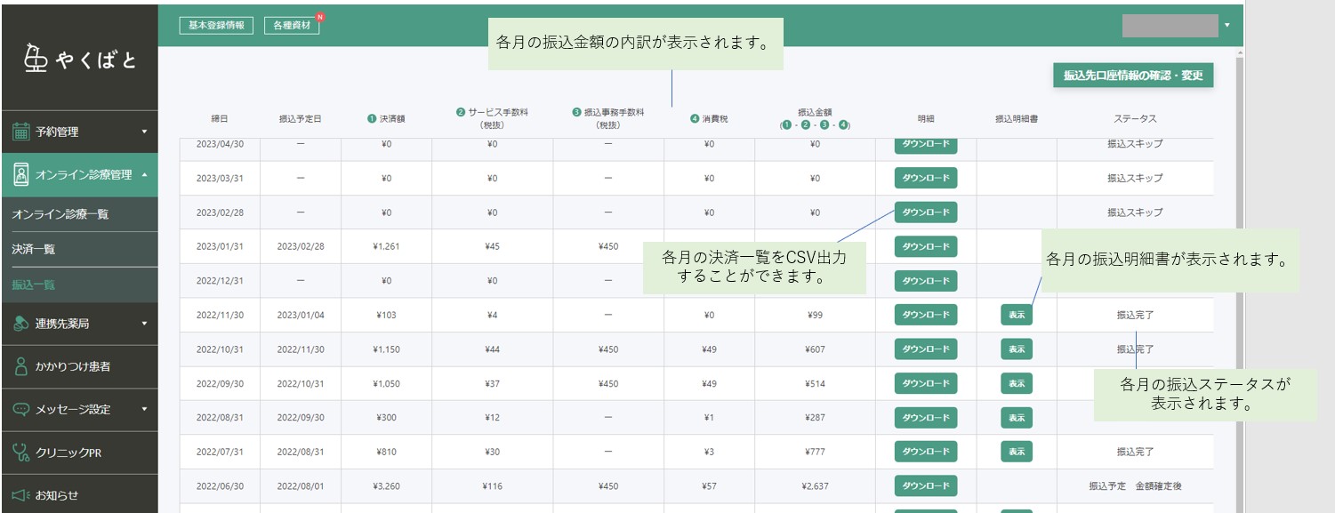Click the 2023/01/31 closing date cell
Screen dimensions: 1335x513
tap(220, 246)
